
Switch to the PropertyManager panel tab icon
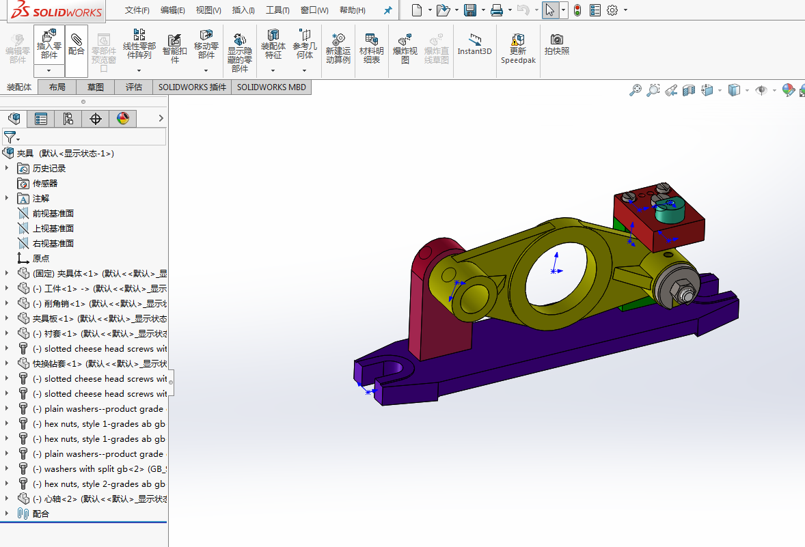[x=41, y=119]
